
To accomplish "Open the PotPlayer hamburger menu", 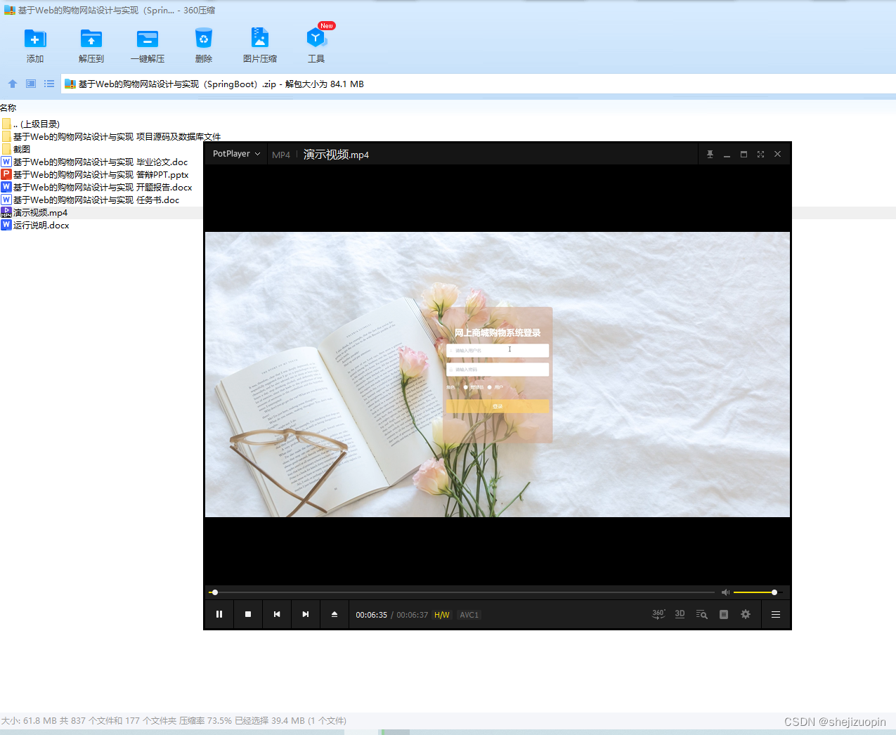I will coord(776,614).
